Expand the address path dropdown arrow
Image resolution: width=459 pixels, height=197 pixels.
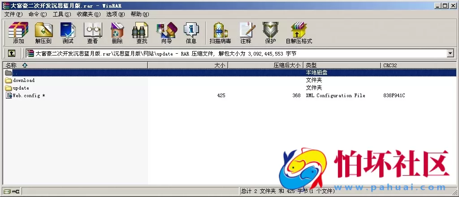pyautogui.click(x=450, y=53)
